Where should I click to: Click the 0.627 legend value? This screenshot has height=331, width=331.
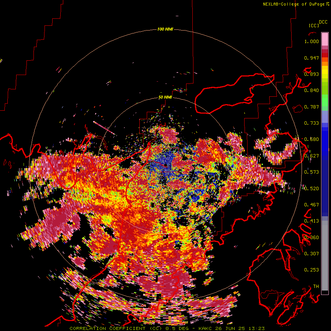click(x=312, y=156)
